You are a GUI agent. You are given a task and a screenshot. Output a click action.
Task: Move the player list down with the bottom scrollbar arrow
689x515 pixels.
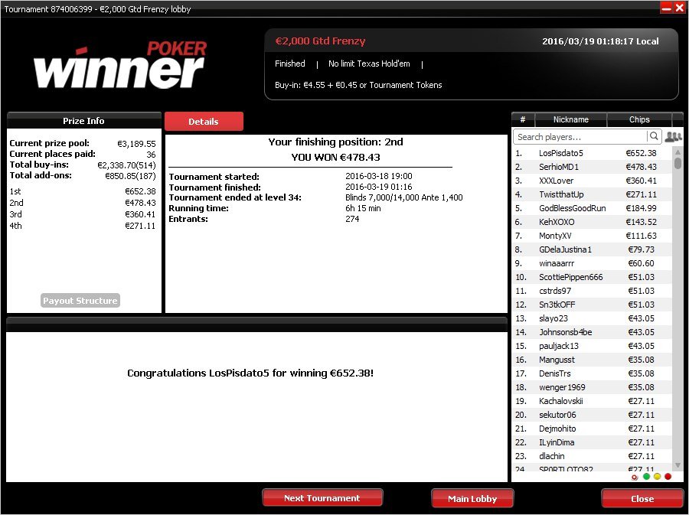(678, 465)
